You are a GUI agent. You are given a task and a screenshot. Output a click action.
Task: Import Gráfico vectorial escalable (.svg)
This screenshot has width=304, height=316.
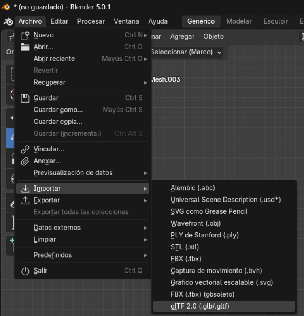(x=224, y=282)
